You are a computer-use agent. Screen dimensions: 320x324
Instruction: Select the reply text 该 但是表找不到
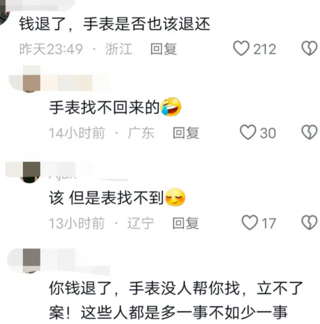pyautogui.click(x=107, y=198)
